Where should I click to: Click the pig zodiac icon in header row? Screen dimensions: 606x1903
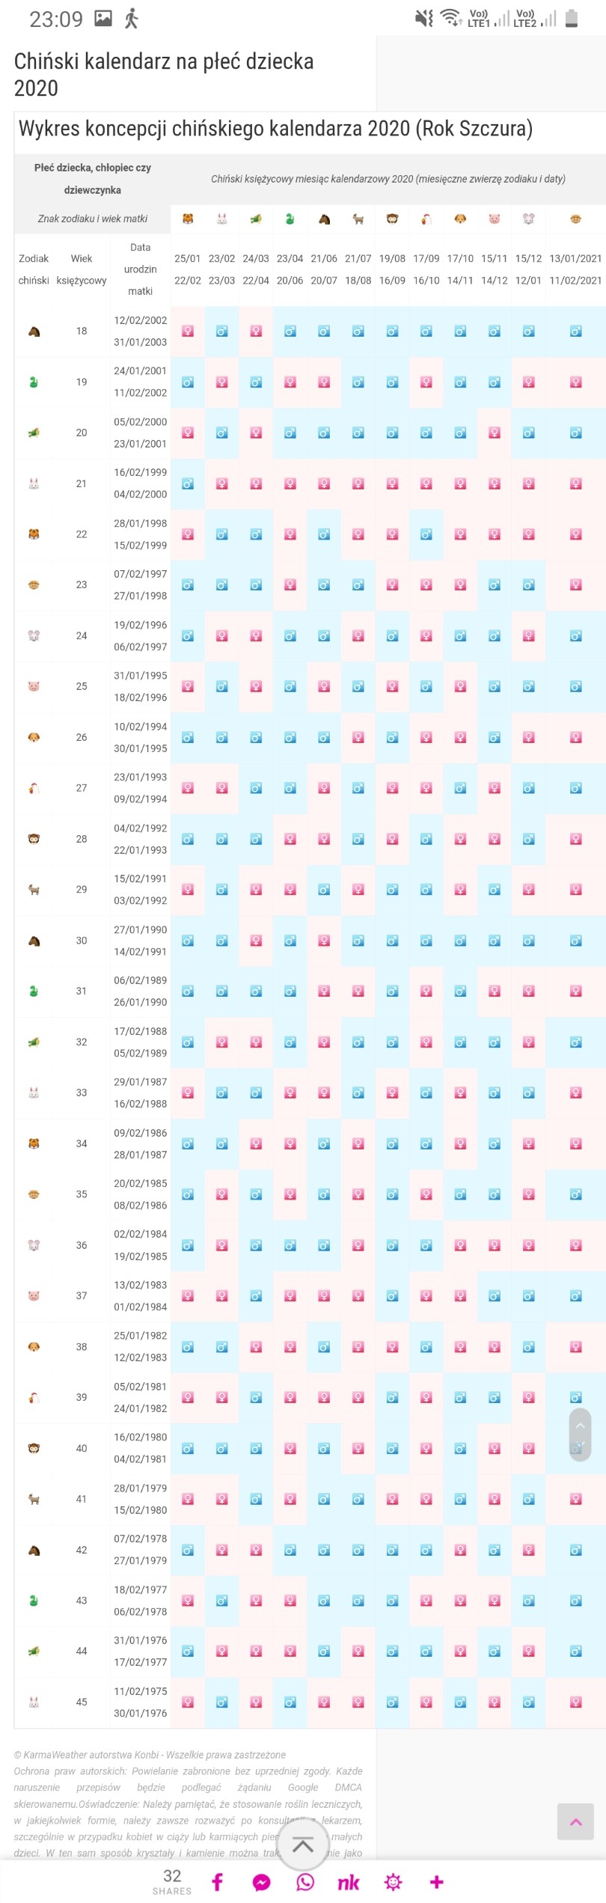495,219
